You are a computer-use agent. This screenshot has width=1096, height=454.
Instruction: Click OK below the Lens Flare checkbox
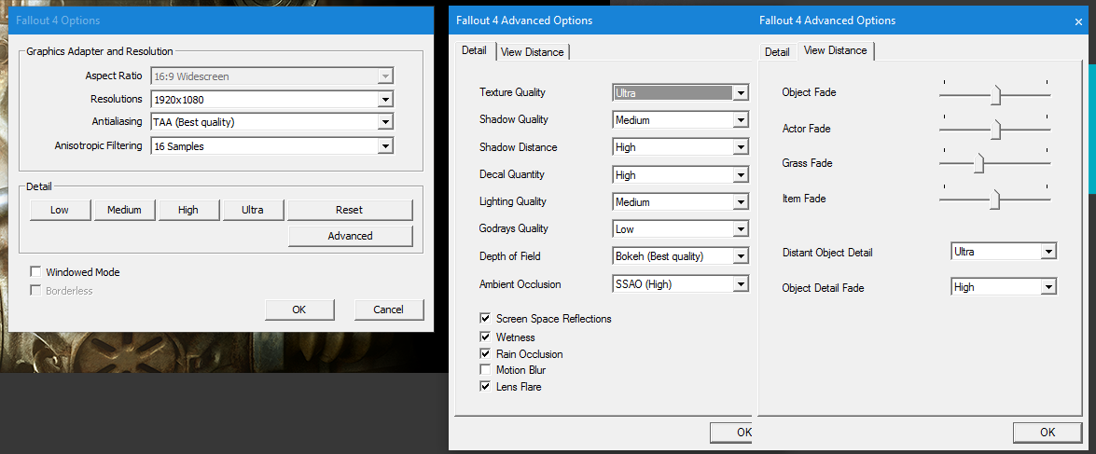pyautogui.click(x=732, y=433)
